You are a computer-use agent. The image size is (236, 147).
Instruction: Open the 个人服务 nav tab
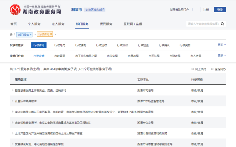(34, 24)
